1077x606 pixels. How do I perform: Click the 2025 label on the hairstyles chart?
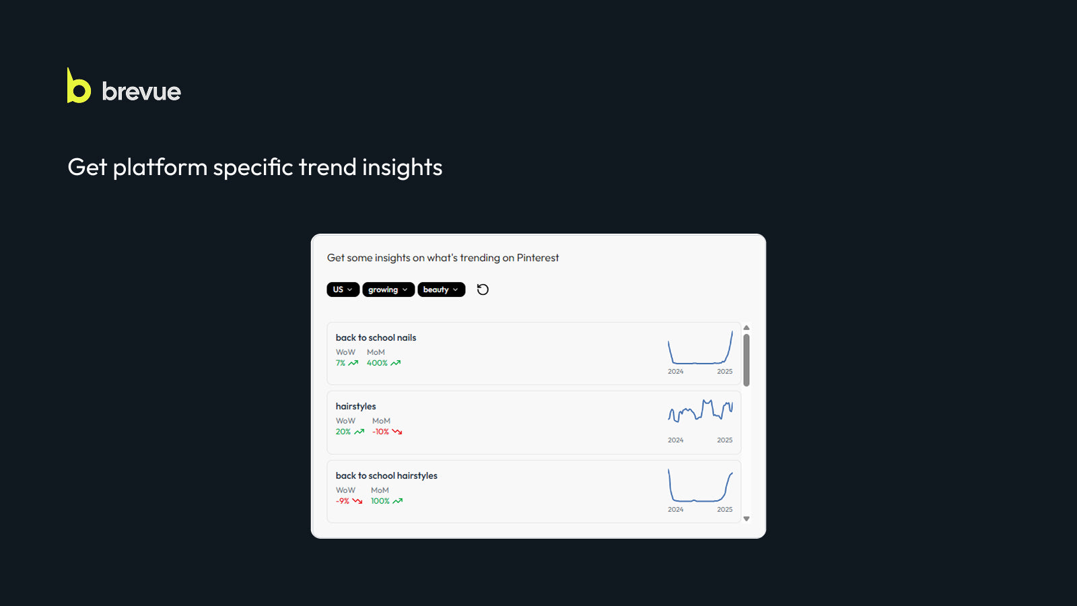(x=724, y=440)
